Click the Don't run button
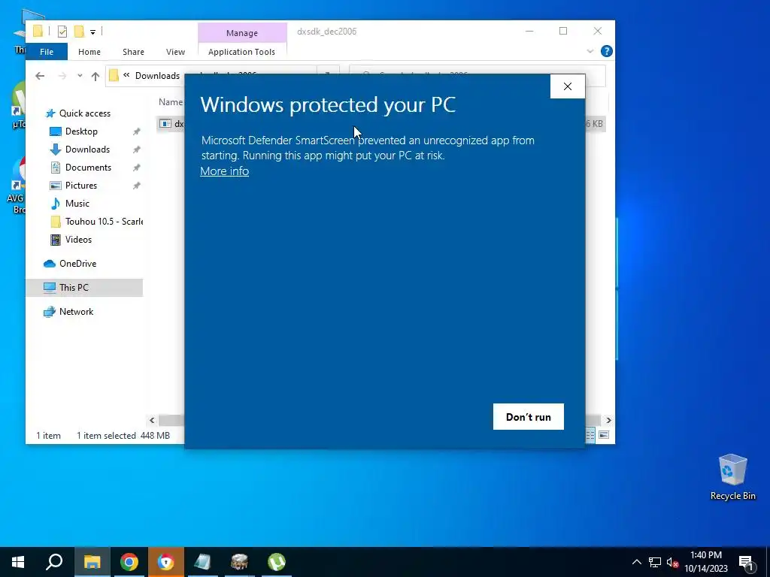770x577 pixels. (529, 416)
